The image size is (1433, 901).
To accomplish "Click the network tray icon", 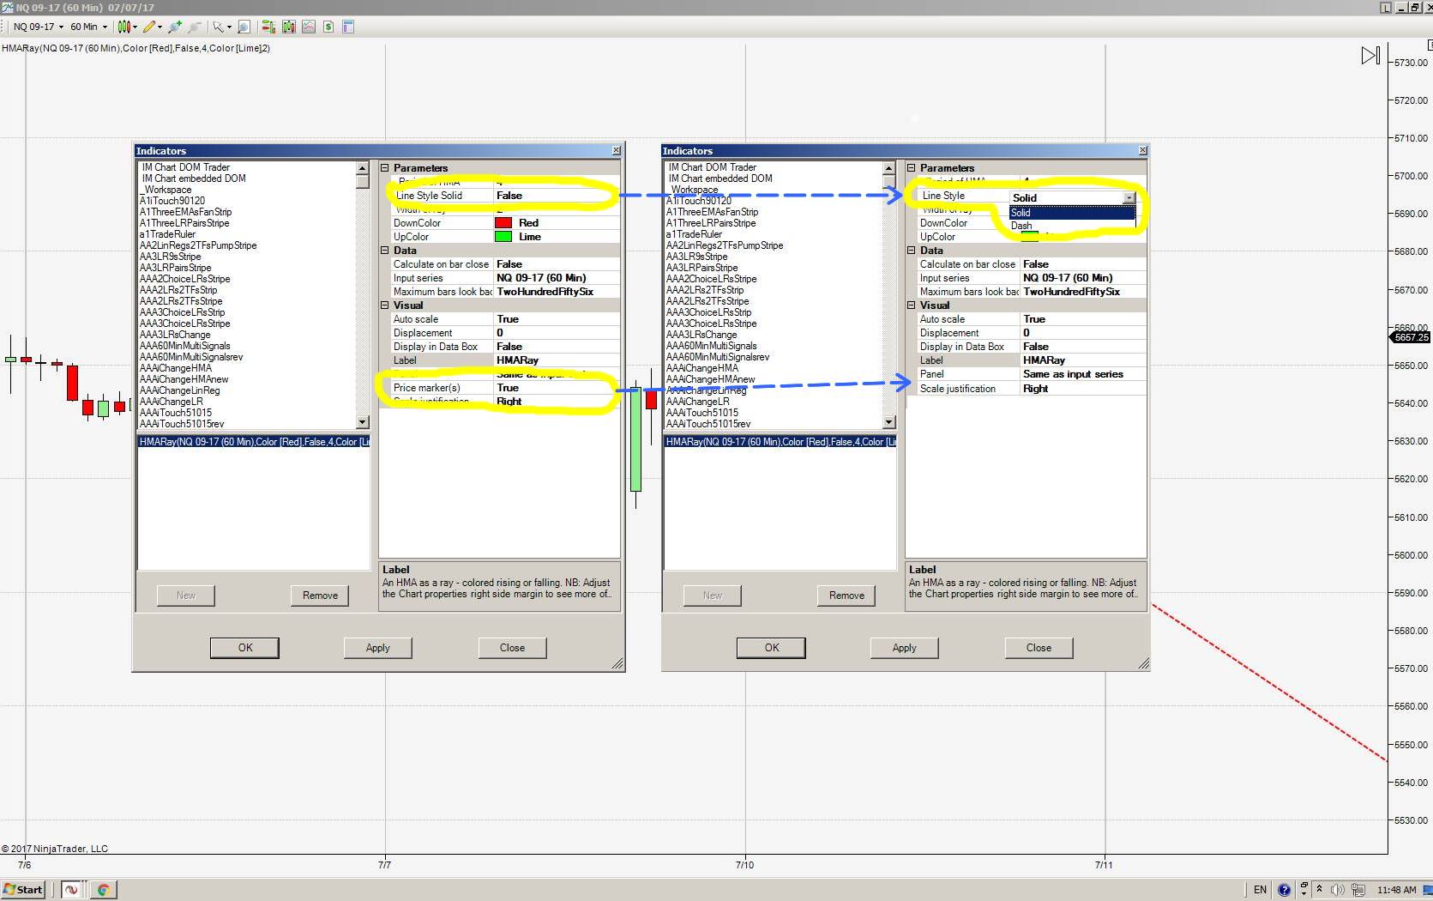I will pyautogui.click(x=1358, y=890).
